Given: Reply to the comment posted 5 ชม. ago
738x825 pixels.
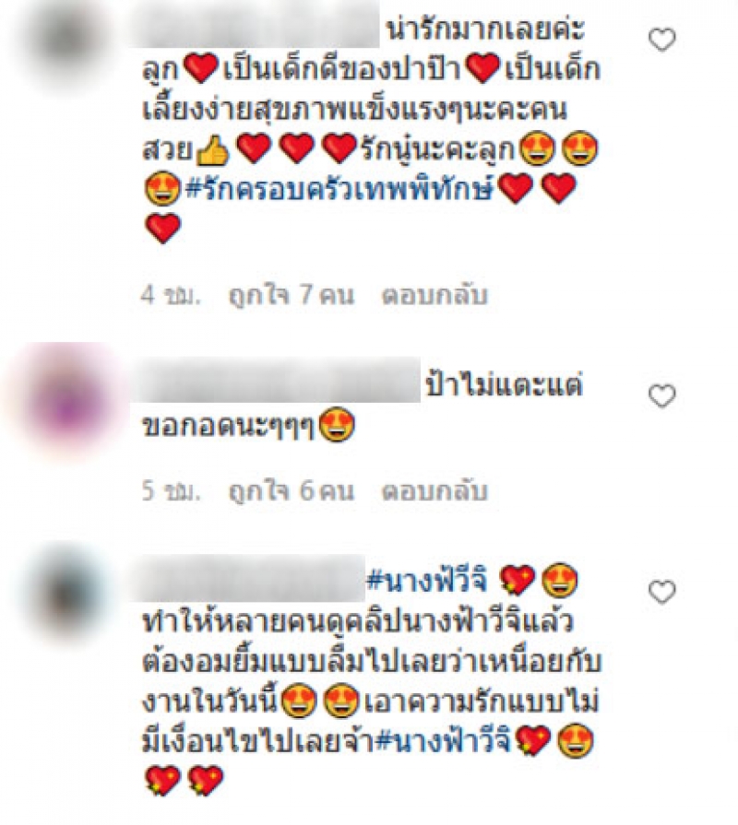Looking at the screenshot, I should tap(434, 491).
